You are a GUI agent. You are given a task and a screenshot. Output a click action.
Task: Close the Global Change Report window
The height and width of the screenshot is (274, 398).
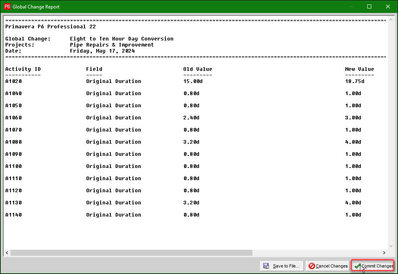[387, 7]
